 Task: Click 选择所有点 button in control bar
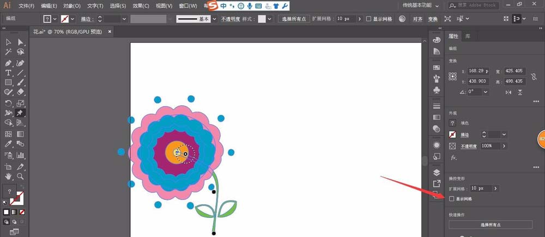click(294, 19)
